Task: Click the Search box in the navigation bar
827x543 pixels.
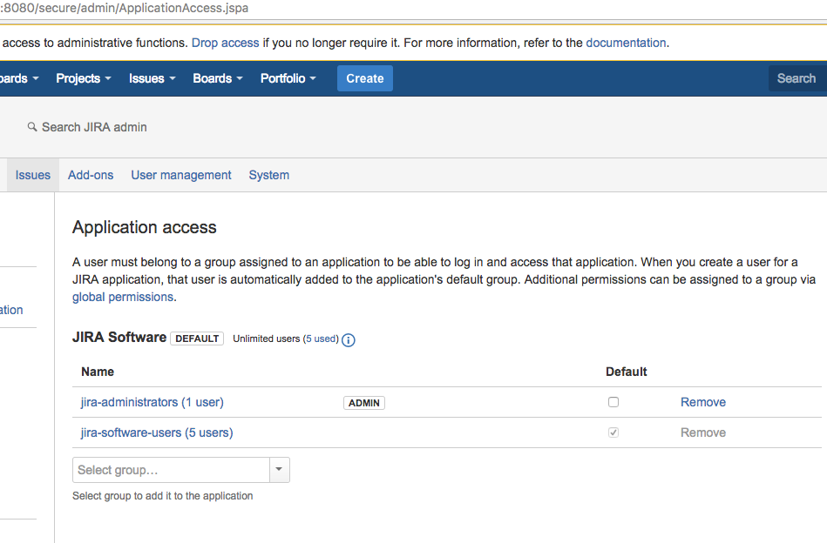Action: click(797, 78)
